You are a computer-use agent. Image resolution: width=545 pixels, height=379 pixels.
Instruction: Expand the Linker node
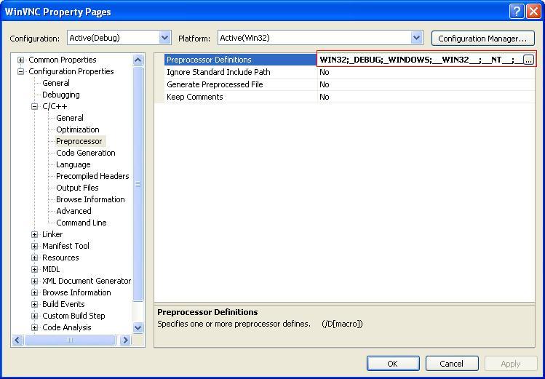[x=34, y=234]
